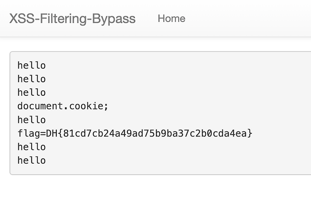Open the XSS-Filtering-Bypass brand link

coord(72,19)
